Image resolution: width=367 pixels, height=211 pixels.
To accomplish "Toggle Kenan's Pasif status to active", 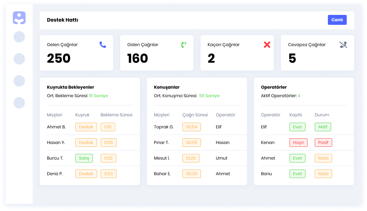I will [323, 142].
